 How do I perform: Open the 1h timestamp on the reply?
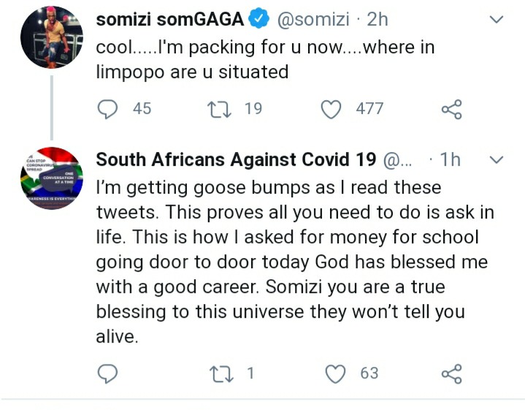click(450, 159)
